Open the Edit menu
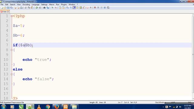Image resolution: width=194 pixels, height=109 pixels. click(x=7, y=5)
